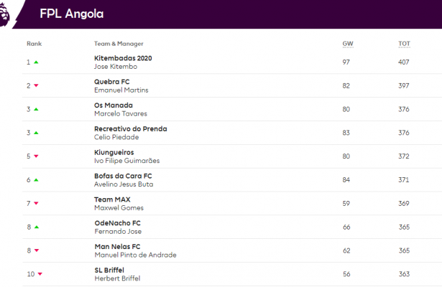Image resolution: width=442 pixels, height=287 pixels.
Task: Click the green up arrow beside Os Manada
Action: coord(36,109)
